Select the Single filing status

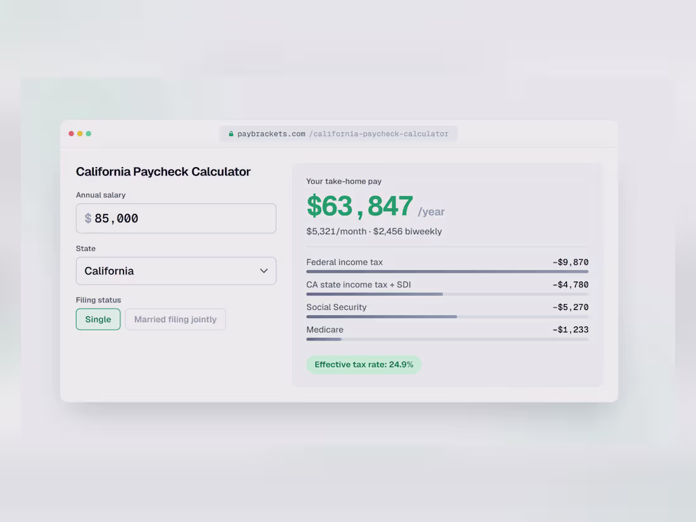98,319
